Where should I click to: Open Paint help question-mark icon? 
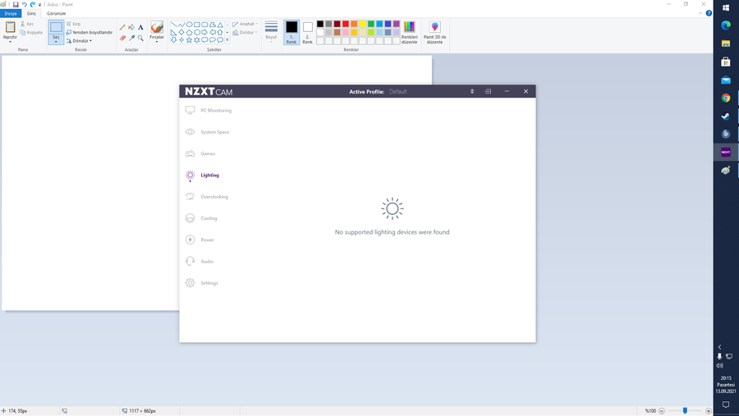709,13
